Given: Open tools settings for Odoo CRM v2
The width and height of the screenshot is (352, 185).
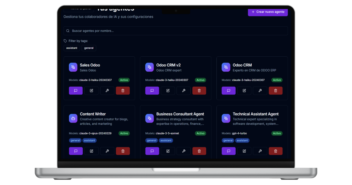Looking at the screenshot, I should point(184,91).
